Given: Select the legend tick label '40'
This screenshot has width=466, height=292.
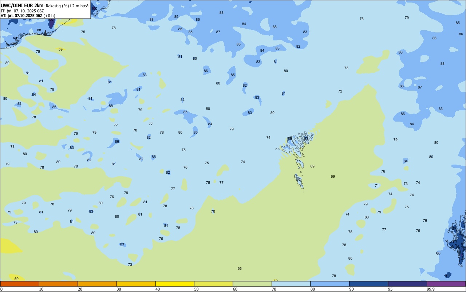Looking at the screenshot, I should 158,289.
